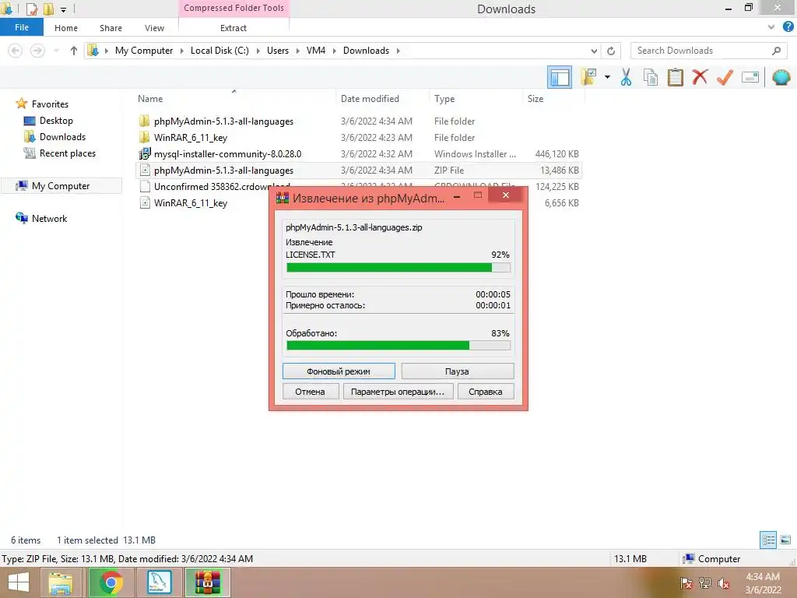Open the Windows Start button
This screenshot has height=598, width=797.
[19, 582]
